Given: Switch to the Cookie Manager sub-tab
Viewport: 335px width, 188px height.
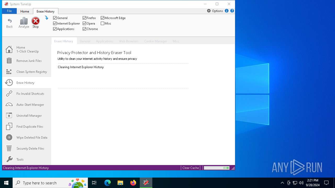Looking at the screenshot, I should click(155, 41).
